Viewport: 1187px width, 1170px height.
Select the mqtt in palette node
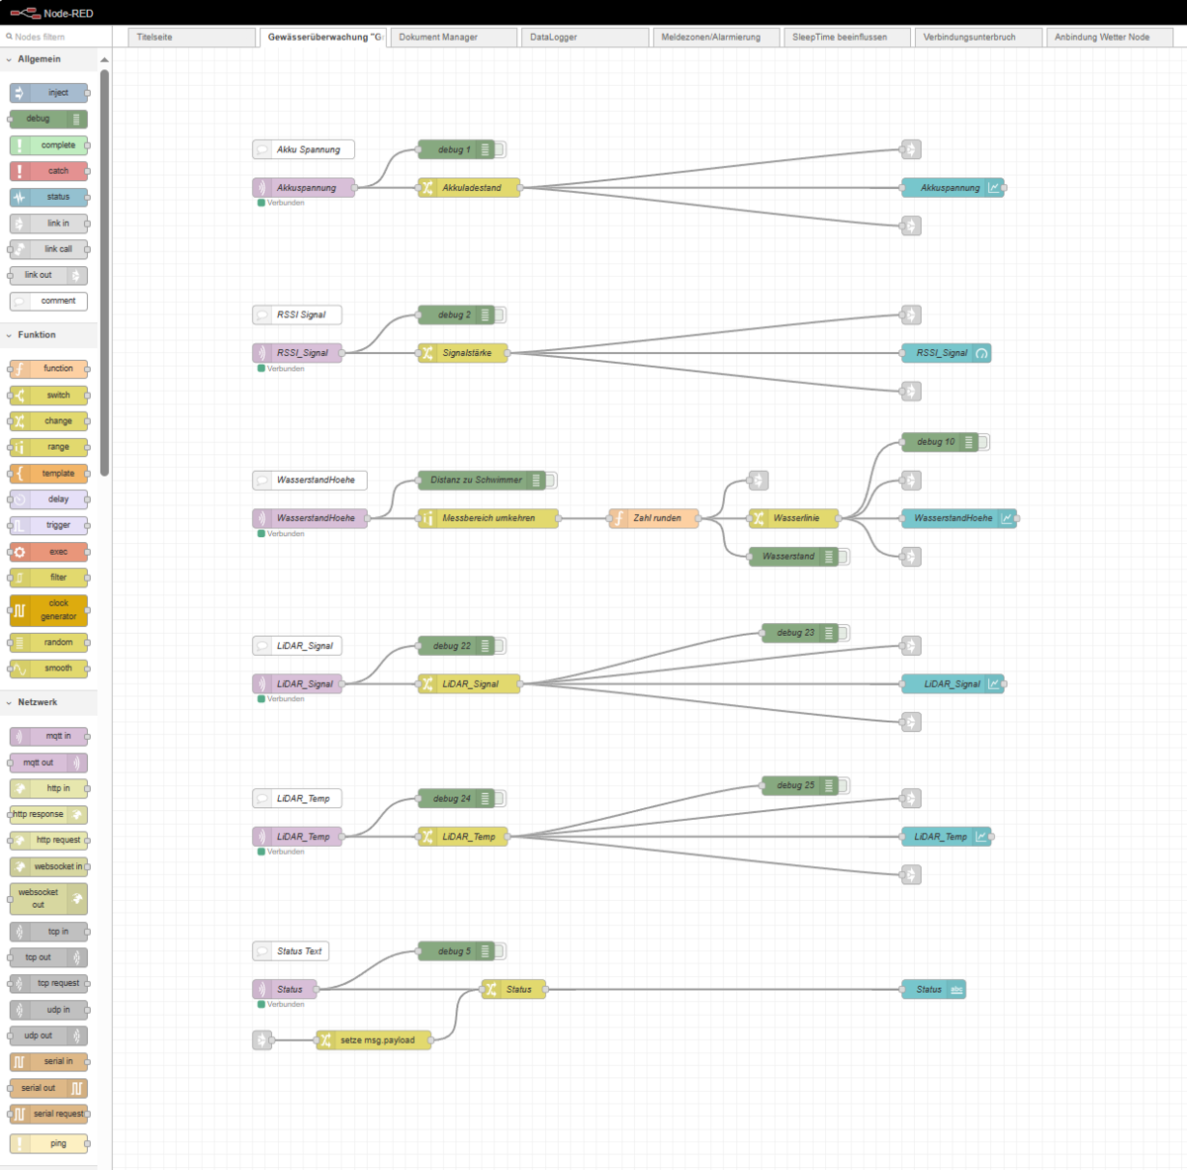click(x=49, y=736)
